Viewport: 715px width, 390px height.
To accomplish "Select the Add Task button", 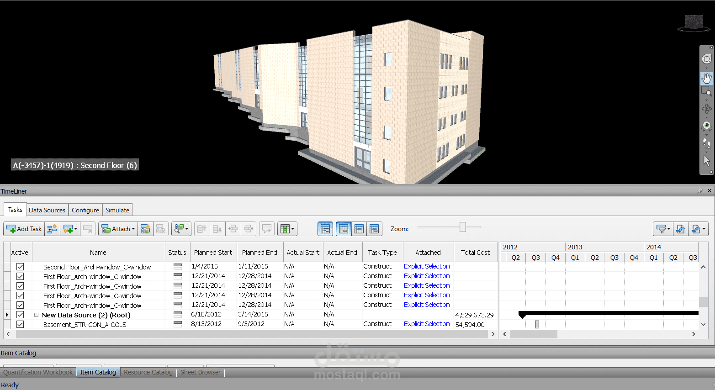I will point(24,229).
